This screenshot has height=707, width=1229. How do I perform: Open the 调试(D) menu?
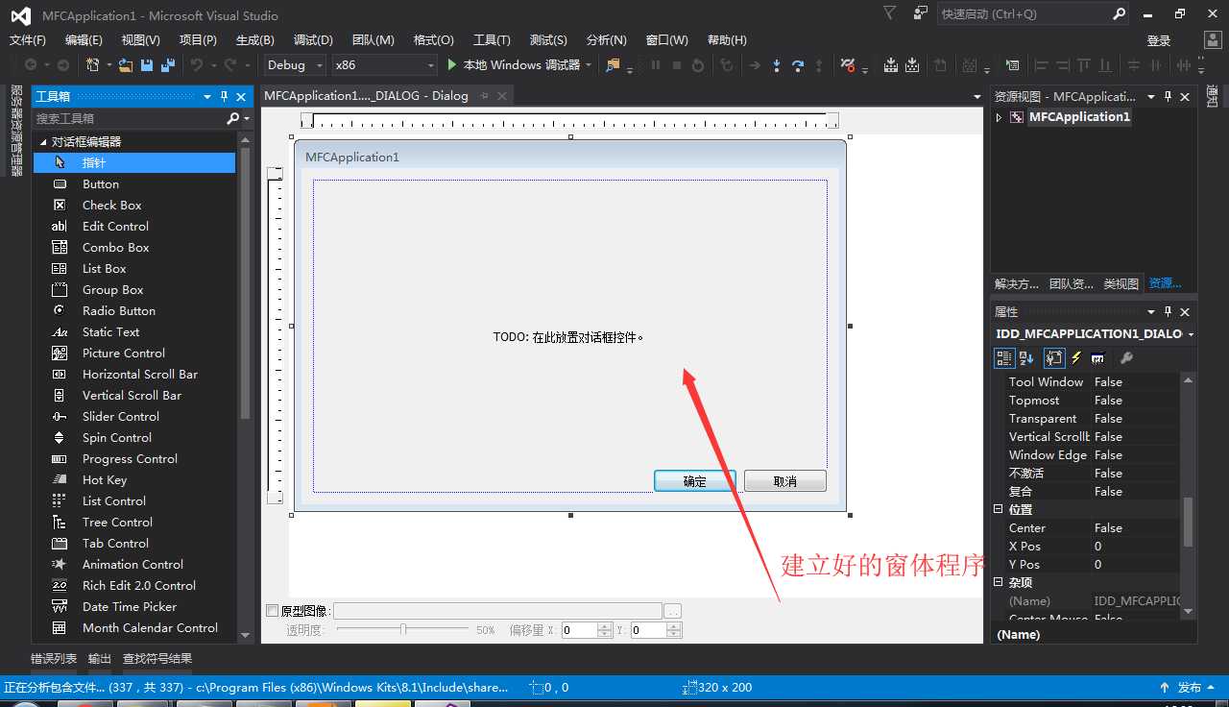tap(313, 40)
